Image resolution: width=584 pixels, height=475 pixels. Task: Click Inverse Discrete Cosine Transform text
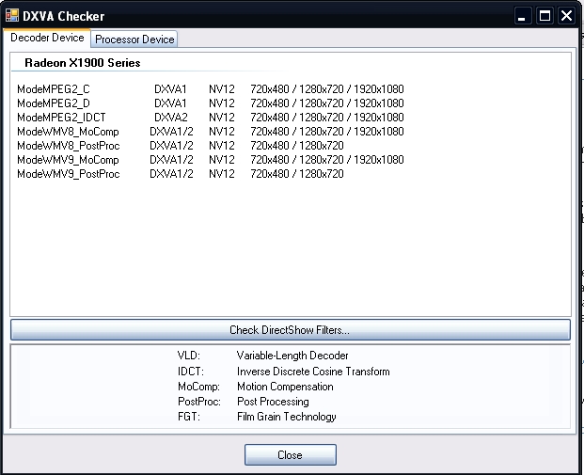tap(313, 372)
